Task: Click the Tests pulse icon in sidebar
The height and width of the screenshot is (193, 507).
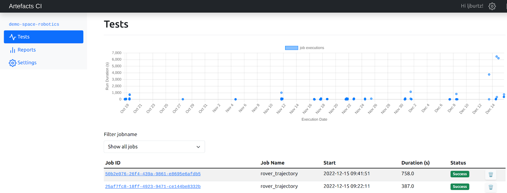Action: pyautogui.click(x=13, y=37)
